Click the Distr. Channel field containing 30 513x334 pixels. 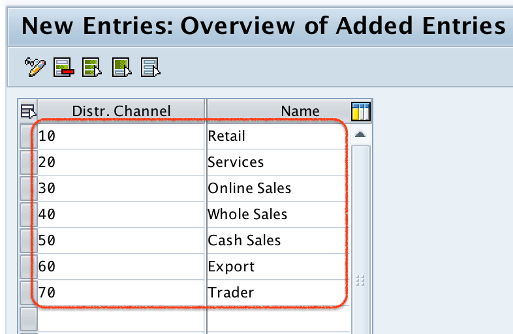click(x=121, y=189)
